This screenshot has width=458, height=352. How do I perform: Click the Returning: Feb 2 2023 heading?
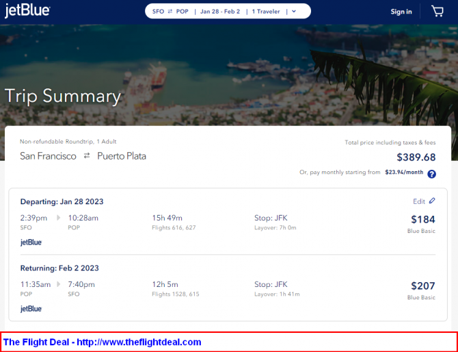[59, 268]
